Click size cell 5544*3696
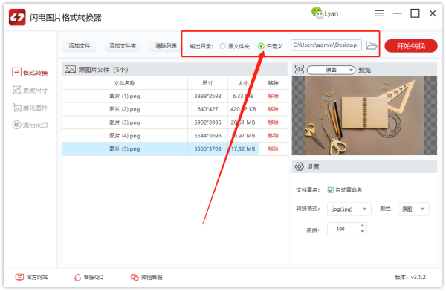Screen dimensions: 446x291 (x=207, y=136)
